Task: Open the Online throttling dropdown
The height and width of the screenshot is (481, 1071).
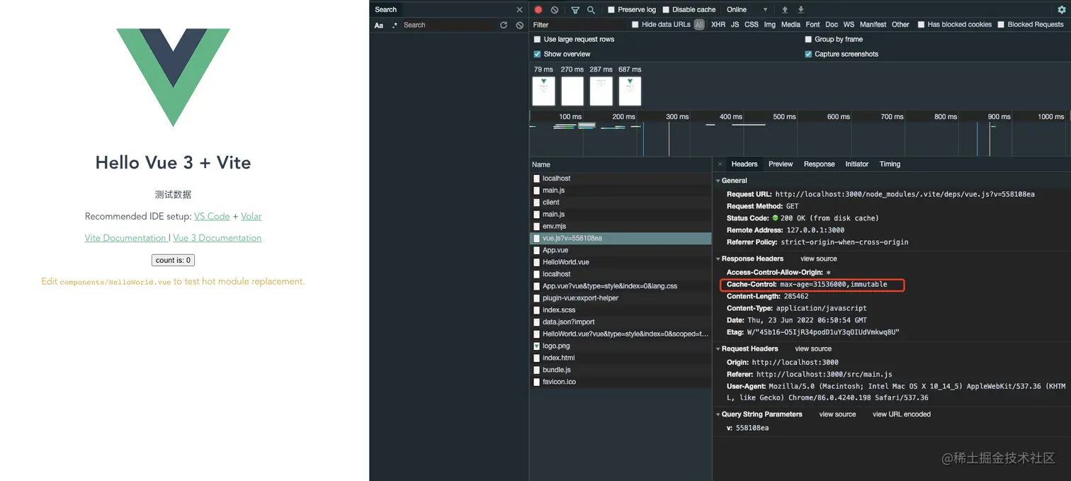Action: 747,10
